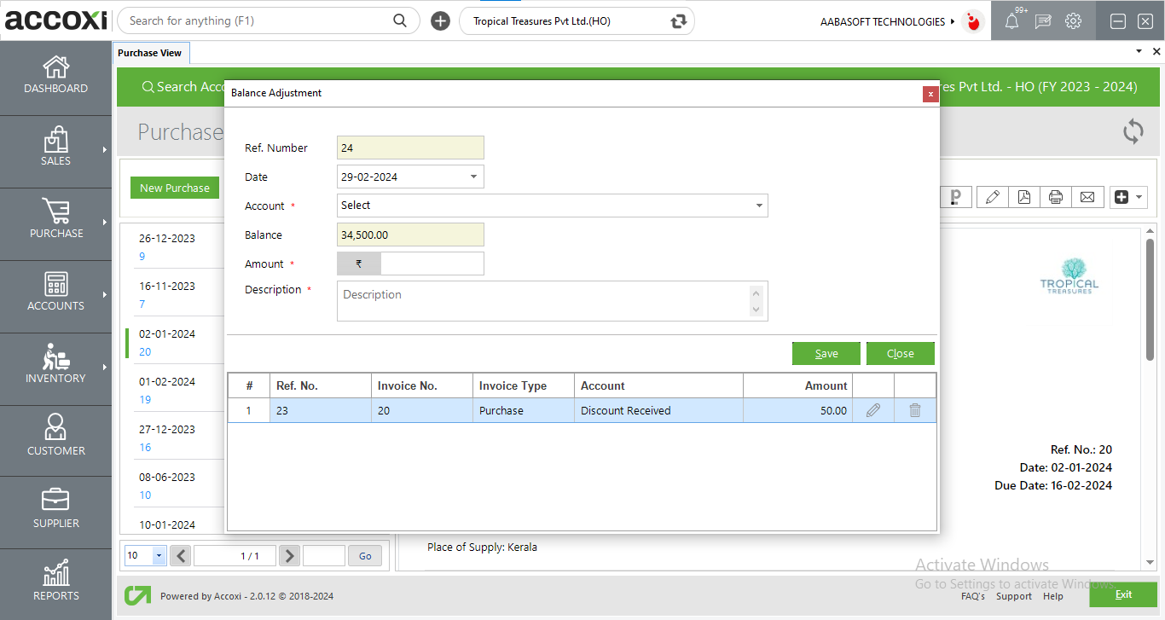
Task: Click the refresh icon in Purchase view
Action: pyautogui.click(x=1133, y=131)
